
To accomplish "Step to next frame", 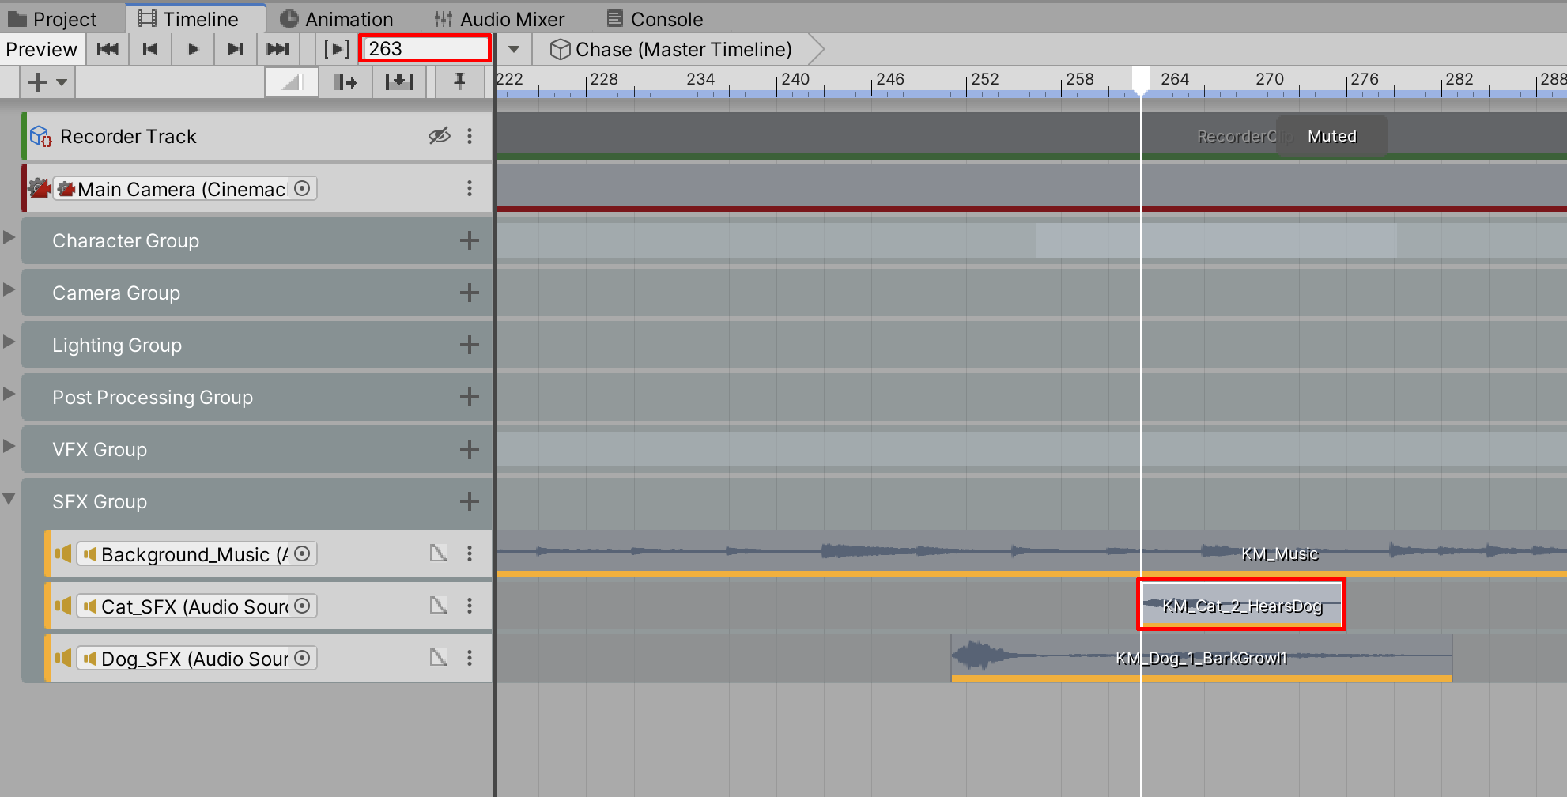I will point(236,49).
